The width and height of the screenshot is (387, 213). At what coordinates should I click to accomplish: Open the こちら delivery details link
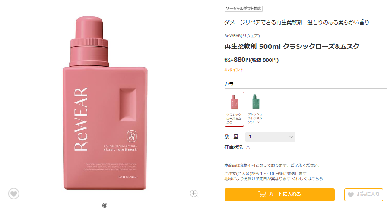point(317,179)
